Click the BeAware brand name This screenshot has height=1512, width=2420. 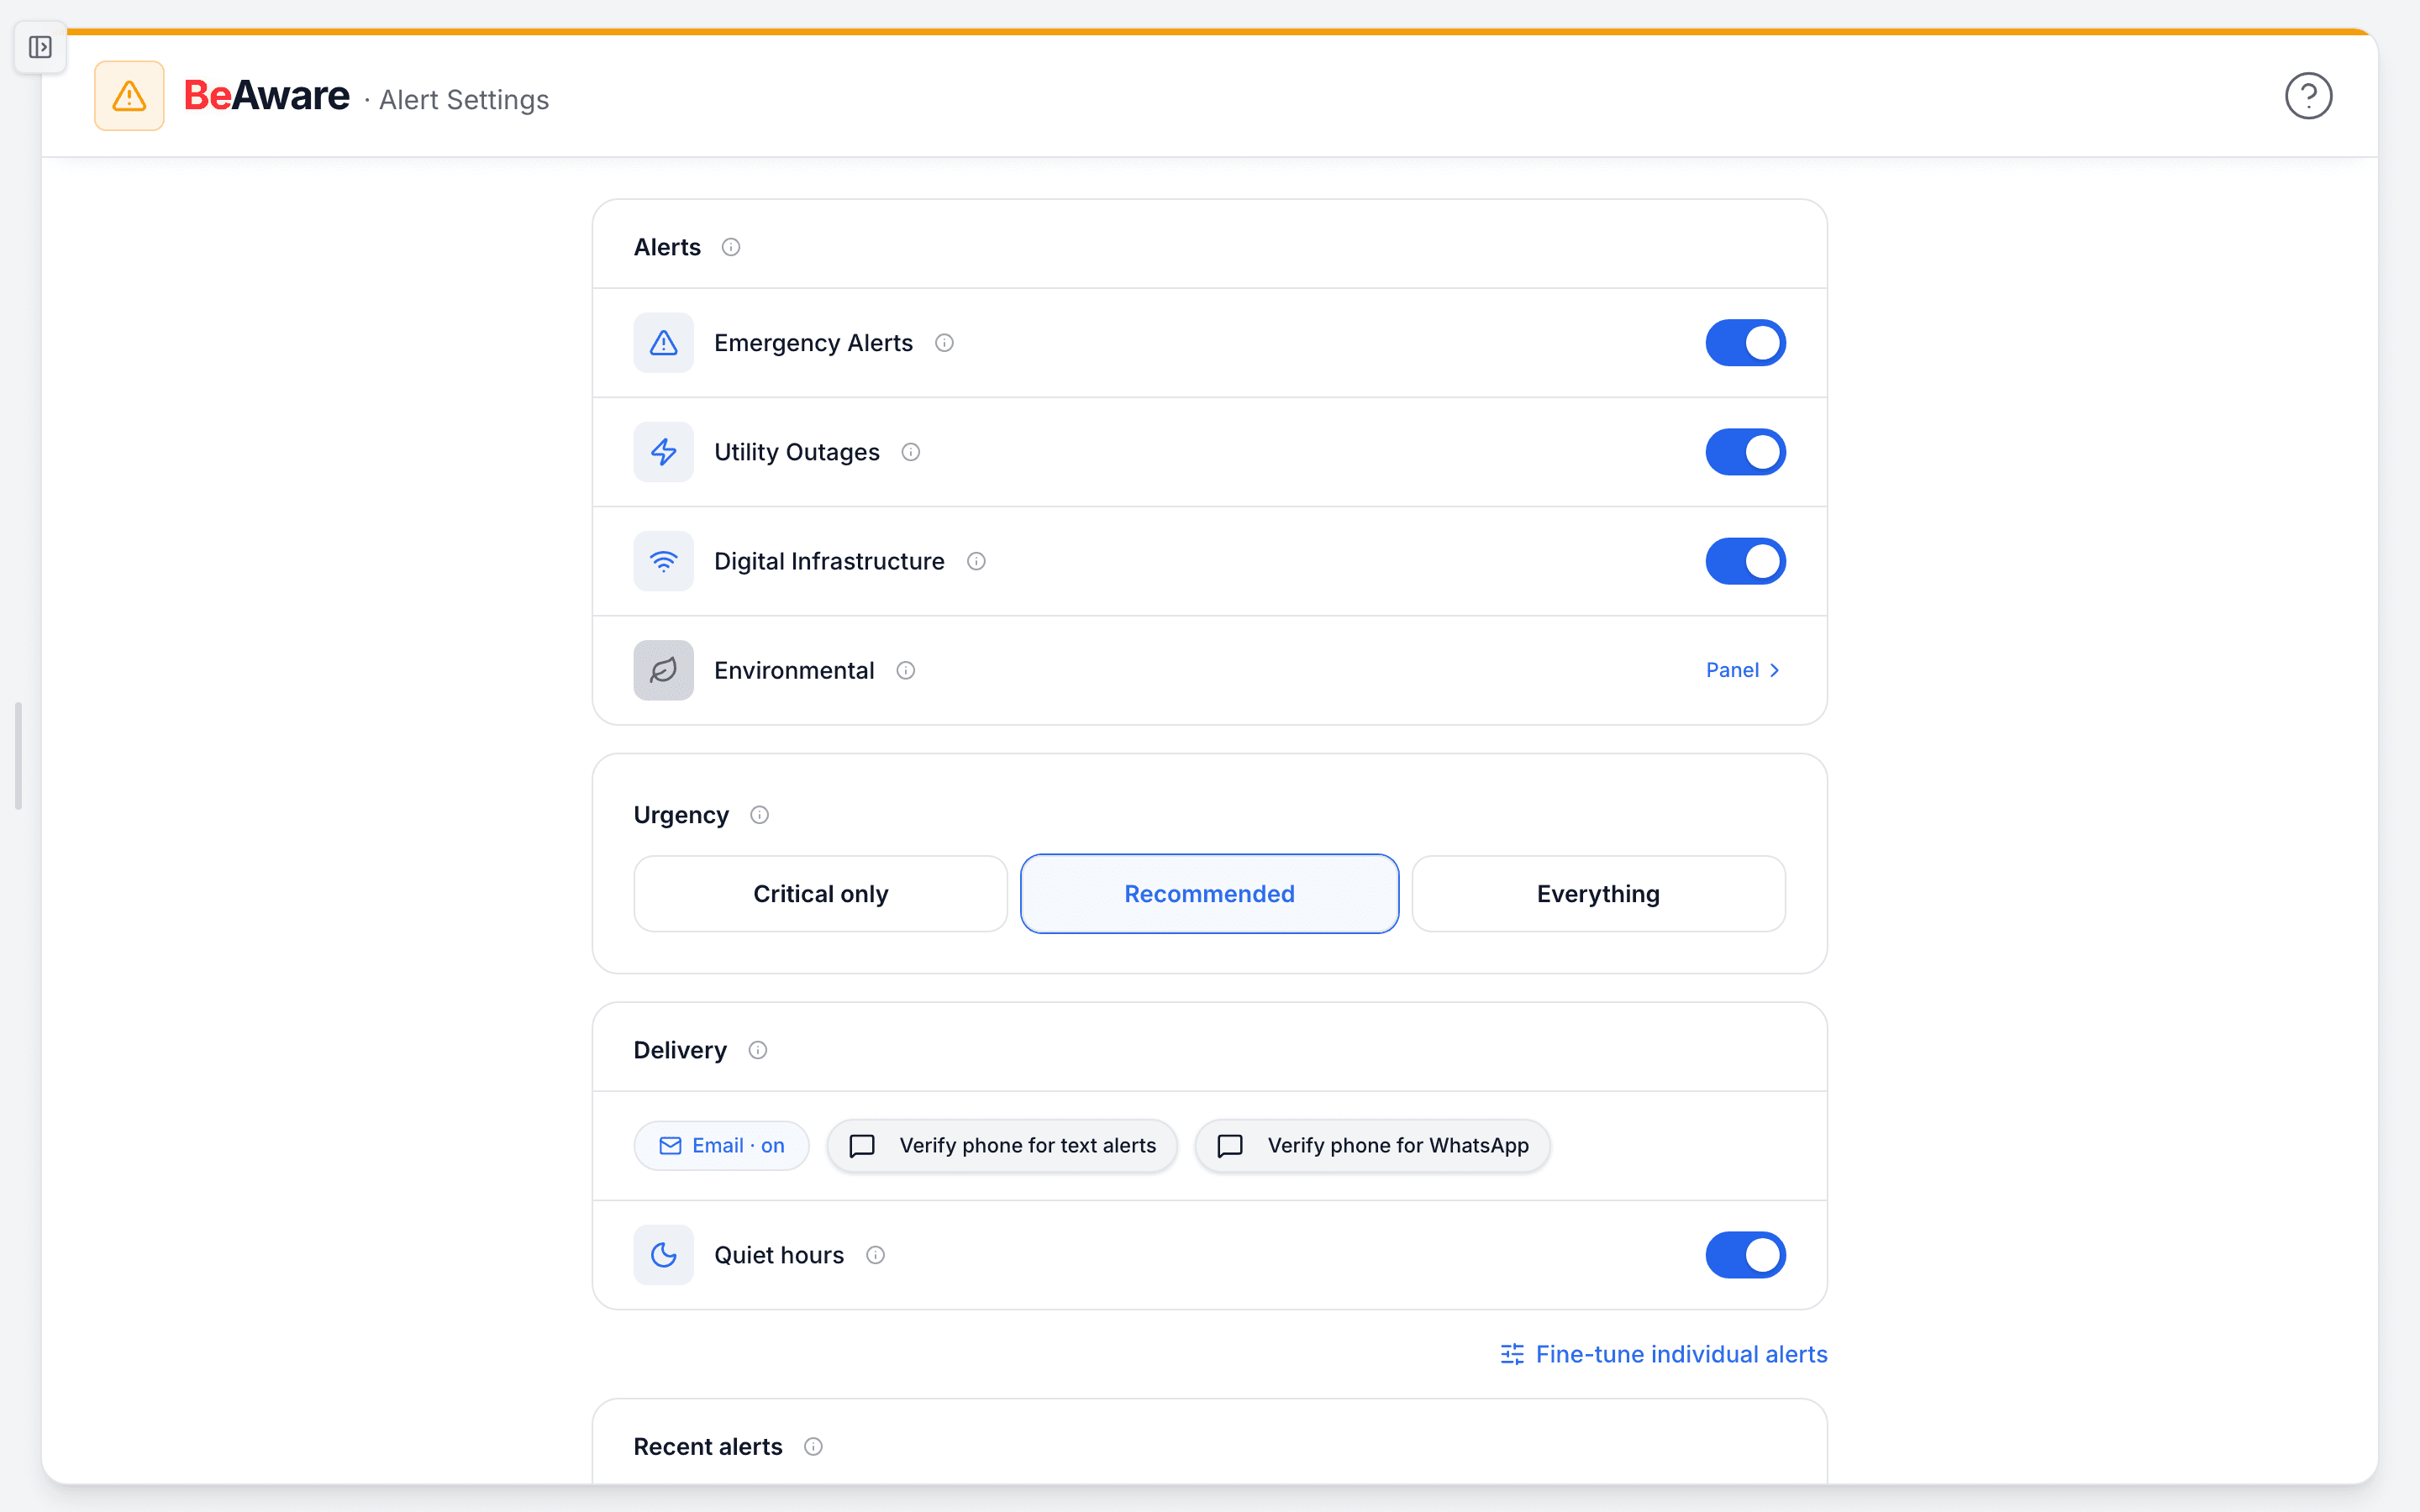[x=267, y=96]
